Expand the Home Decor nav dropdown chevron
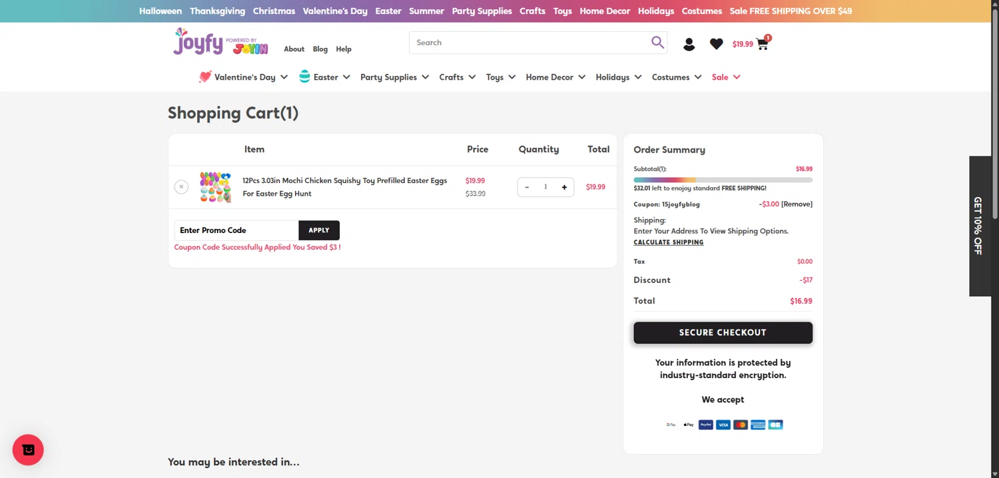The image size is (999, 478). pos(581,77)
